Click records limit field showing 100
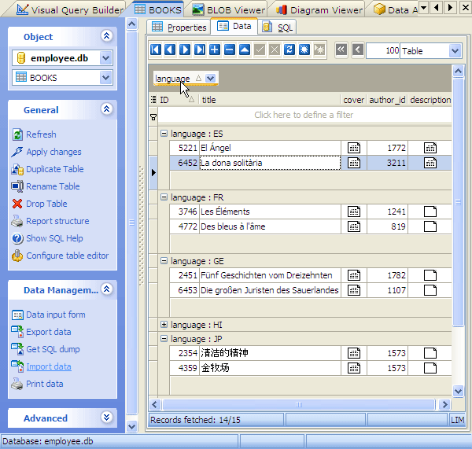This screenshot has width=472, height=449. [x=383, y=50]
